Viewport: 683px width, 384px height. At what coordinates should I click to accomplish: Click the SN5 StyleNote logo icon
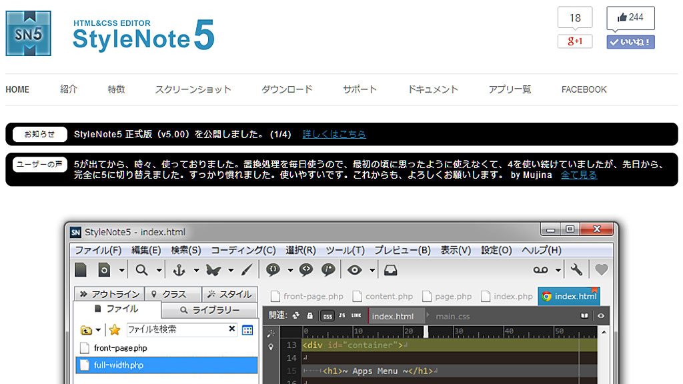[28, 33]
